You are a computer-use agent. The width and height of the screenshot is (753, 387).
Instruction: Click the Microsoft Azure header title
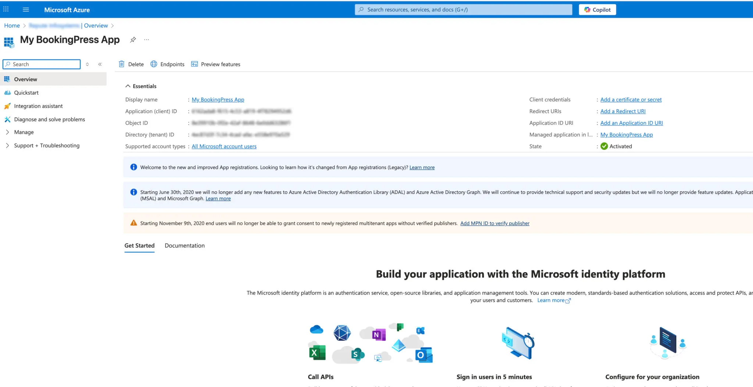(67, 10)
